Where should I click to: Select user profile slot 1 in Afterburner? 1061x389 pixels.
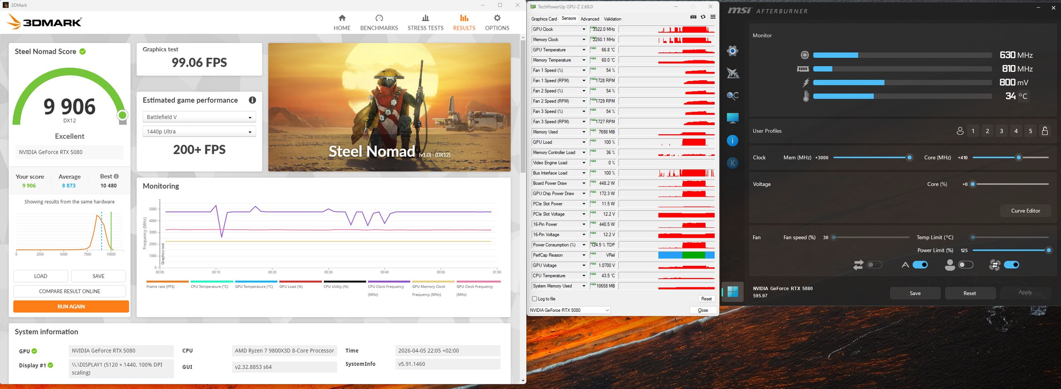(x=973, y=131)
